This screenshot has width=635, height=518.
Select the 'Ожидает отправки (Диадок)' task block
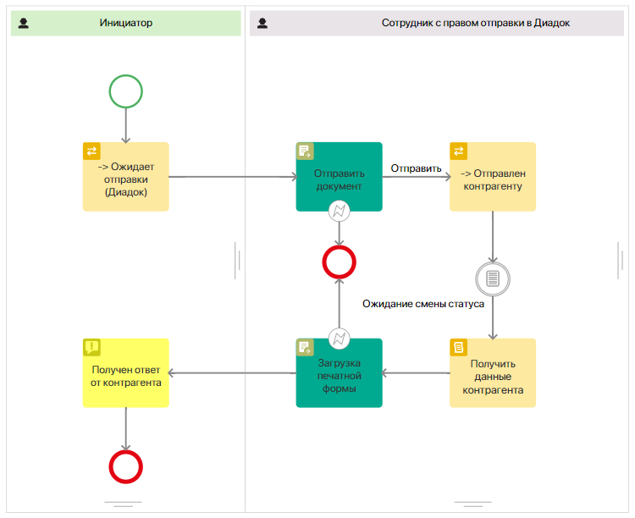[x=125, y=177]
